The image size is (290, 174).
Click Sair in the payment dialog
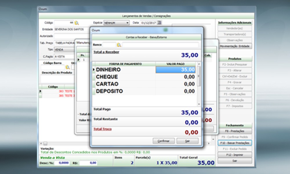pyautogui.click(x=187, y=141)
